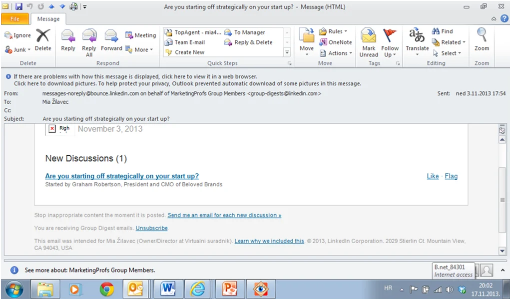Customize Quick Access Toolbar dropdown

pyautogui.click(x=84, y=6)
